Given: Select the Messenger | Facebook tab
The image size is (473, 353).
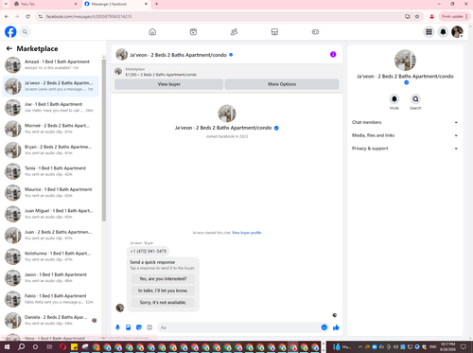Looking at the screenshot, I should pyautogui.click(x=116, y=4).
